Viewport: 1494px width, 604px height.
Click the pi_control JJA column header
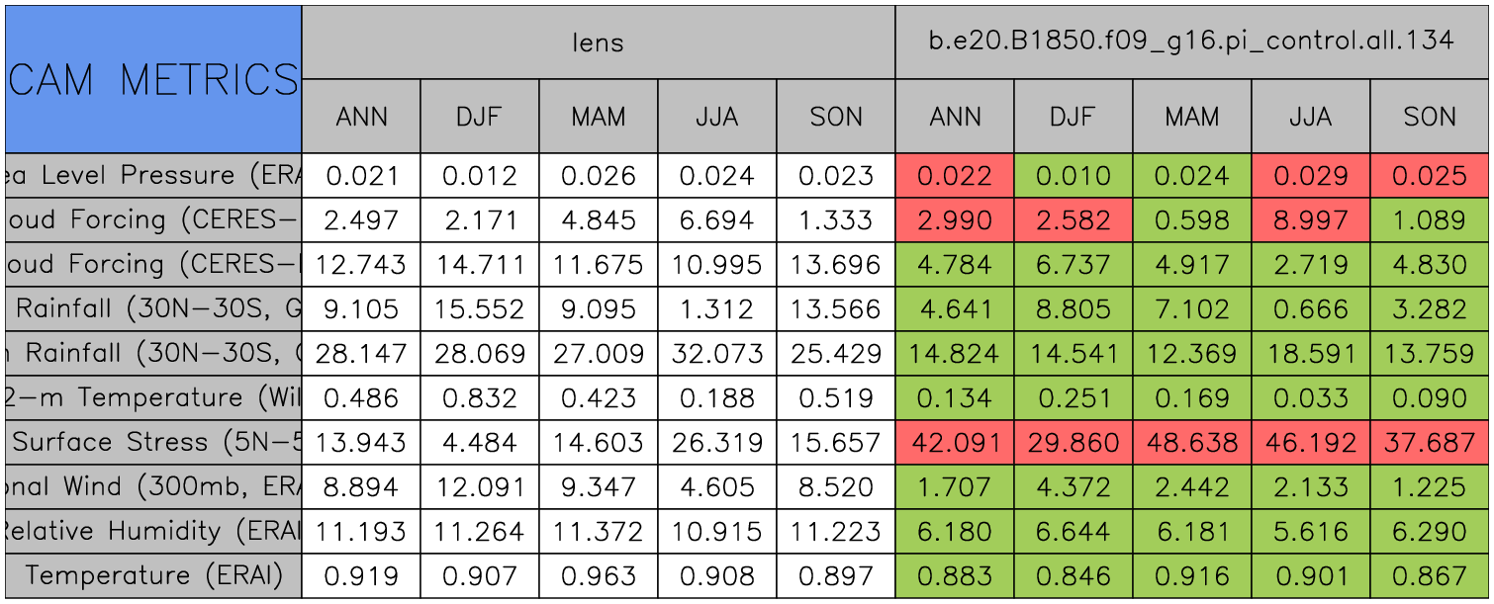pos(1310,117)
